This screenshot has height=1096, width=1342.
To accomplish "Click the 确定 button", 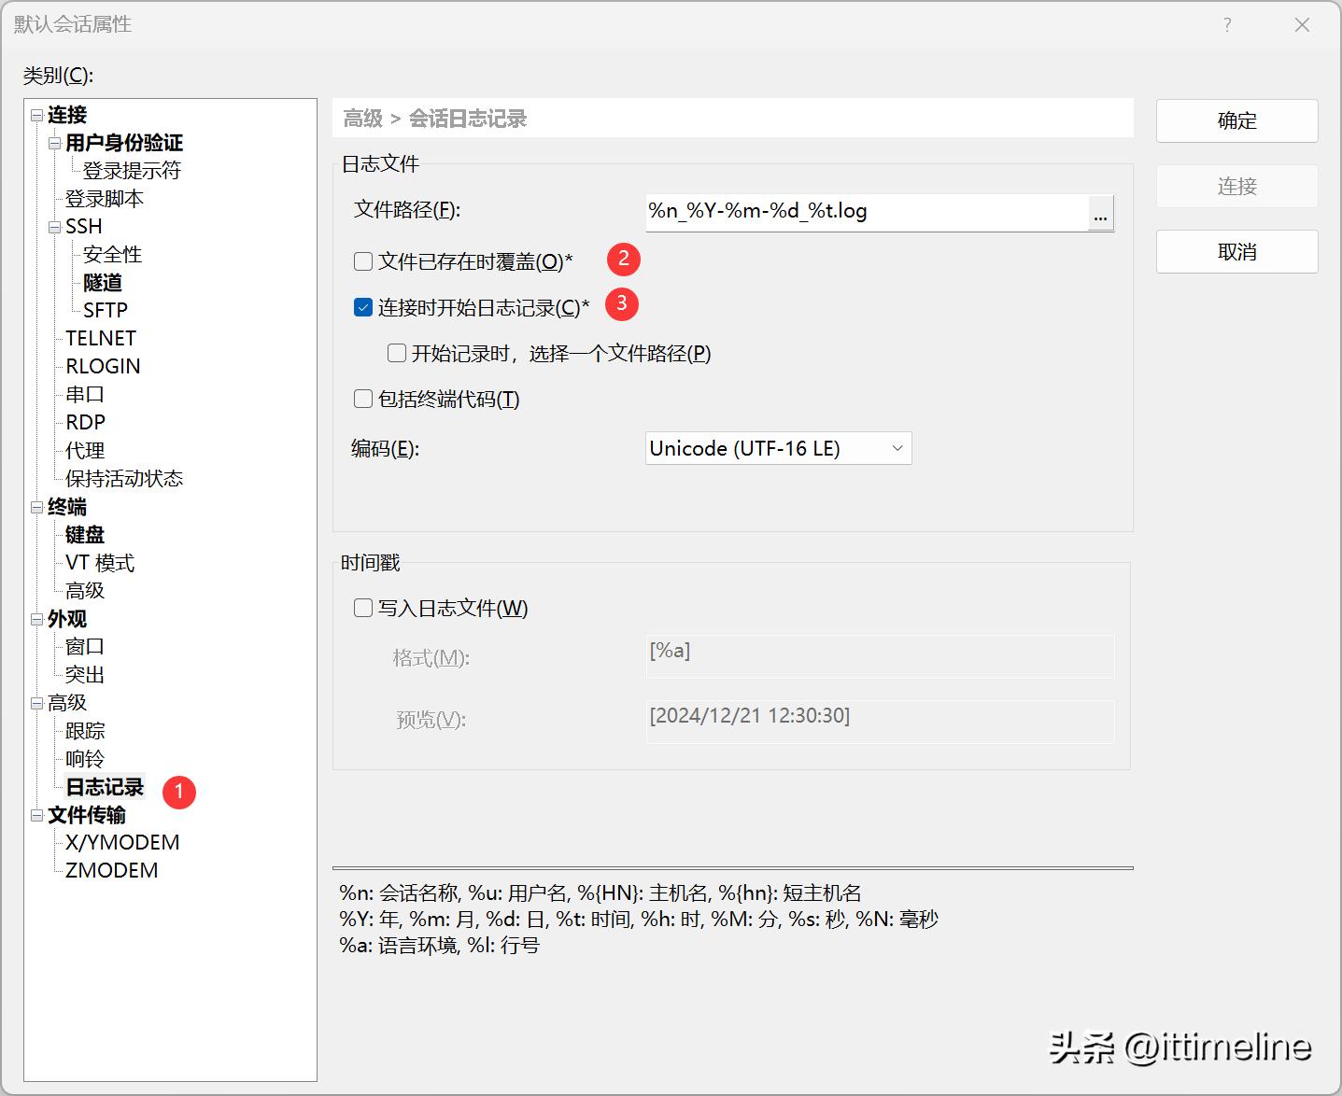I will pos(1236,120).
